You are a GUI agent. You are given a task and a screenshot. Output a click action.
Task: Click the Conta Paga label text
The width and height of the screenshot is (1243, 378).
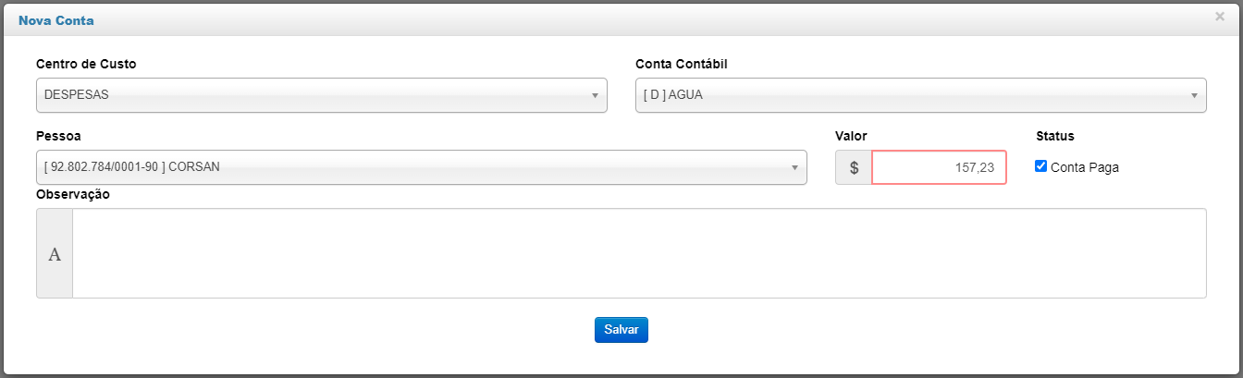click(x=1084, y=167)
